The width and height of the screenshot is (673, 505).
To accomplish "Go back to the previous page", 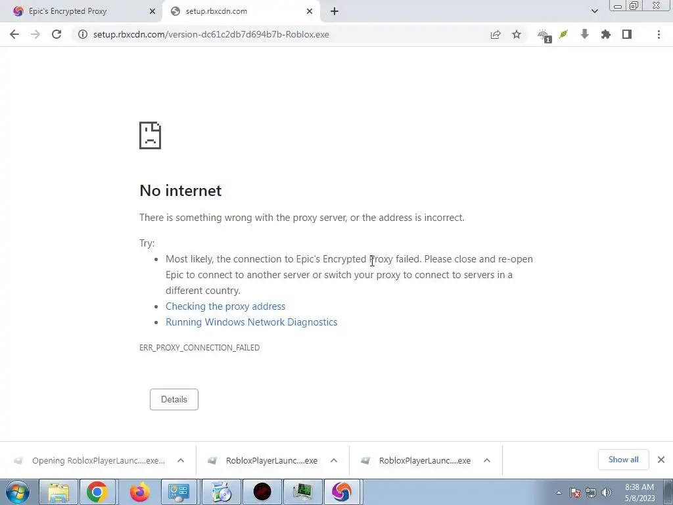I will (x=14, y=34).
